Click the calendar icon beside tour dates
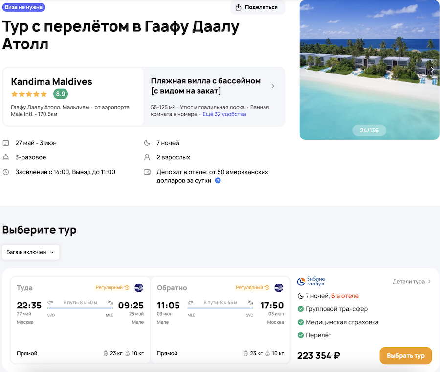This screenshot has width=440, height=372. pyautogui.click(x=6, y=143)
